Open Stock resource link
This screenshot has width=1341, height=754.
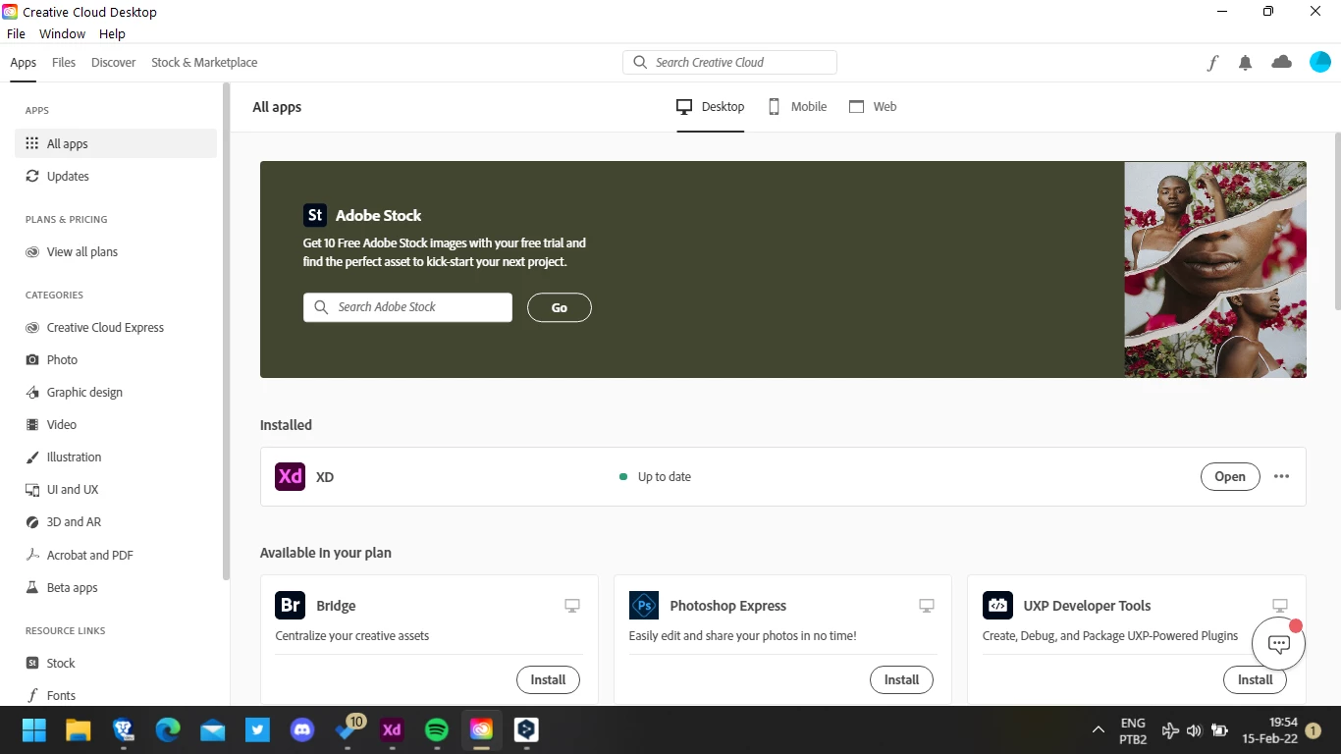click(116, 663)
